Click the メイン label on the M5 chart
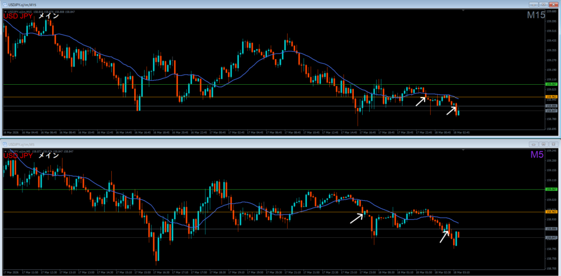 tap(48, 155)
